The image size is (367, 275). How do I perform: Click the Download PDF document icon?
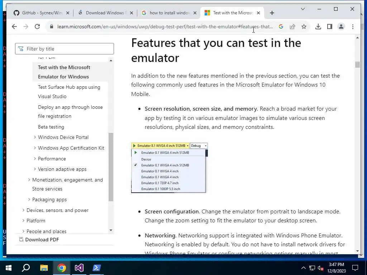pyautogui.click(x=21, y=239)
